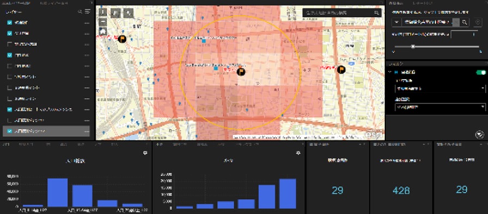Zoom in with the map plus button
This screenshot has height=214, width=488.
pos(103,13)
